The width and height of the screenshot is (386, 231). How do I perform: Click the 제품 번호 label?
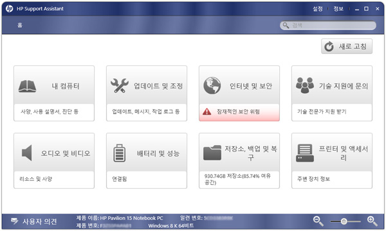point(87,225)
